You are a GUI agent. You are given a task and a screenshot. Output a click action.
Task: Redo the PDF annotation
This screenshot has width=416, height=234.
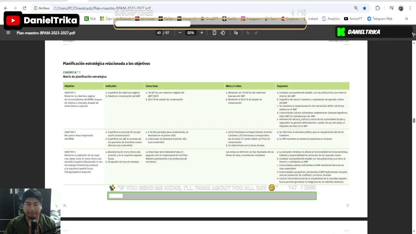tap(256, 32)
